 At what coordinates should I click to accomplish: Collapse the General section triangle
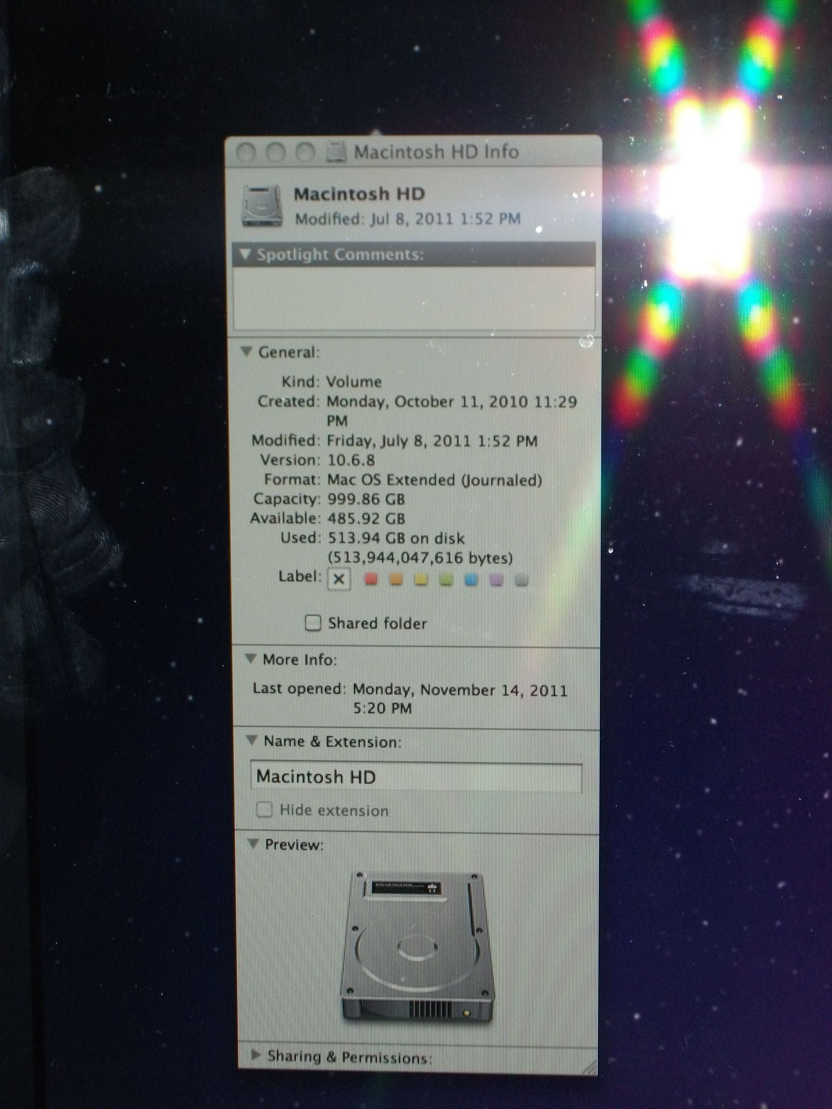click(247, 352)
